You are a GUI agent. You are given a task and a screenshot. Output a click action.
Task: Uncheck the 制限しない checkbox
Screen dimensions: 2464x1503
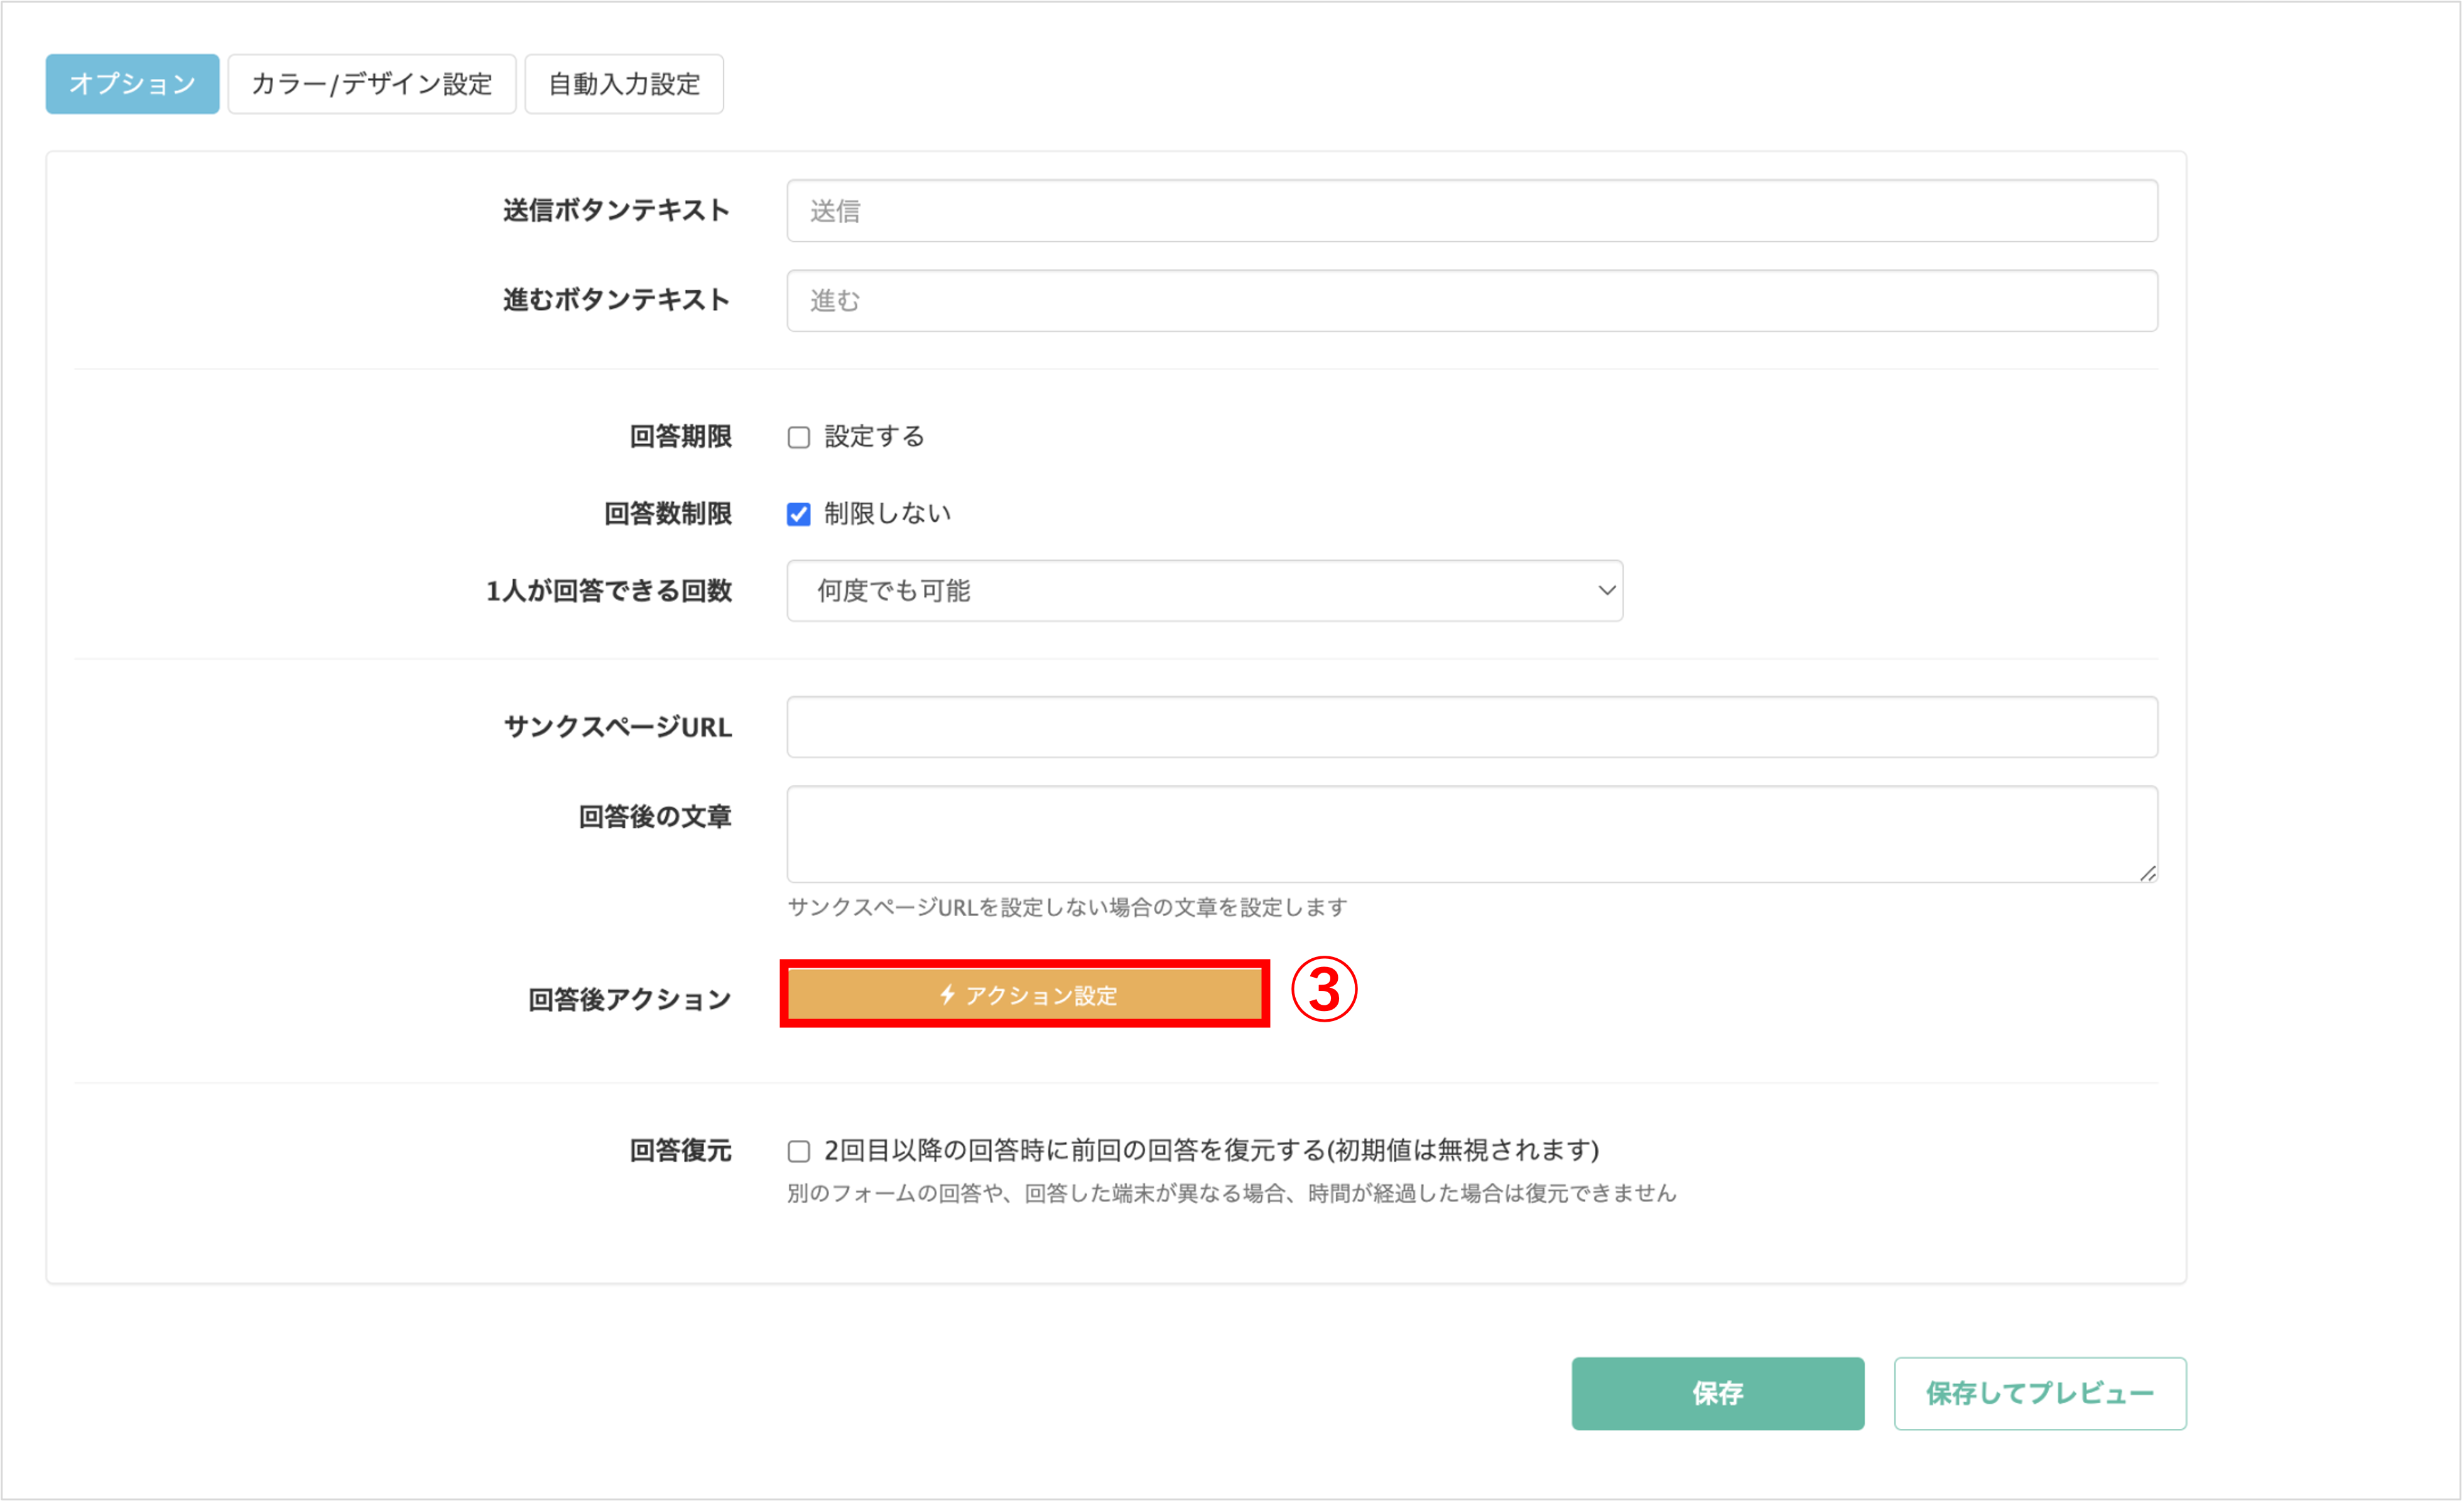pos(798,515)
